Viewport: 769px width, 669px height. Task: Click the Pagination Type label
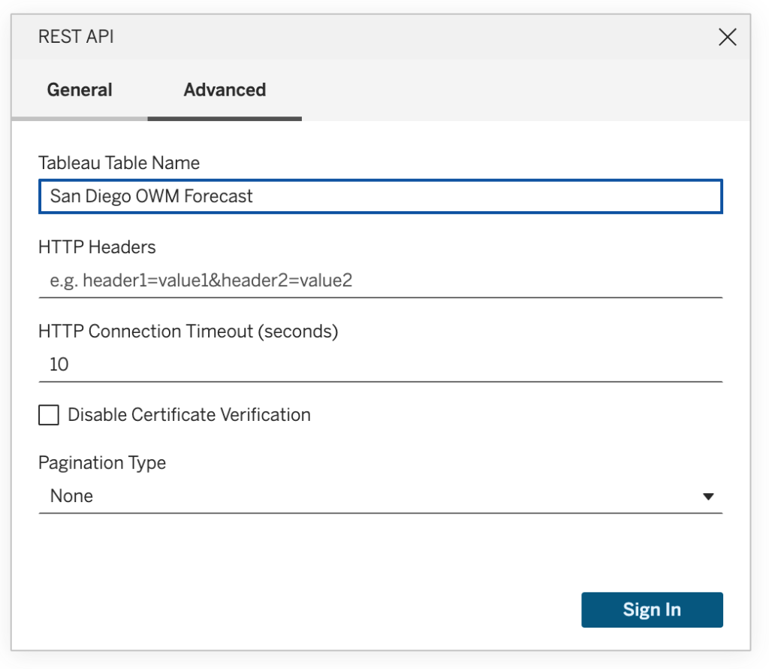[x=102, y=462]
